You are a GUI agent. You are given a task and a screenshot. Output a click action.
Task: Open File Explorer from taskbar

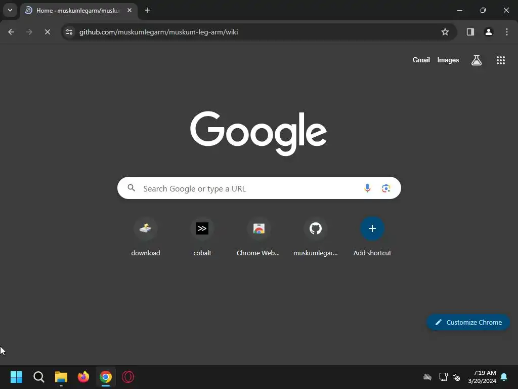coord(61,377)
